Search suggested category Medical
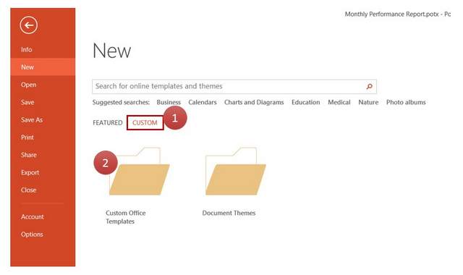The height and width of the screenshot is (275, 463). (339, 102)
